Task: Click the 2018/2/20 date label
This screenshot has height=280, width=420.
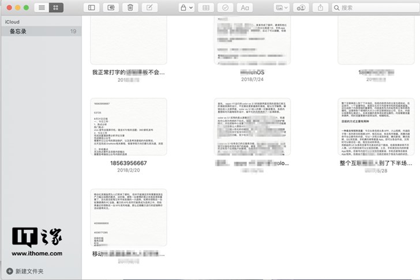Action: click(129, 170)
